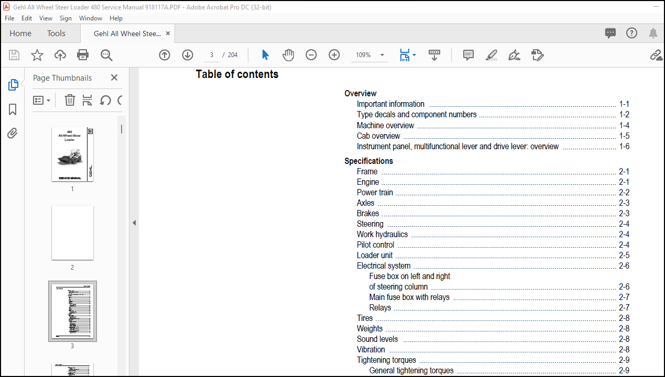Click the 'Loader unit' contents line
This screenshot has width=665, height=377.
[375, 255]
